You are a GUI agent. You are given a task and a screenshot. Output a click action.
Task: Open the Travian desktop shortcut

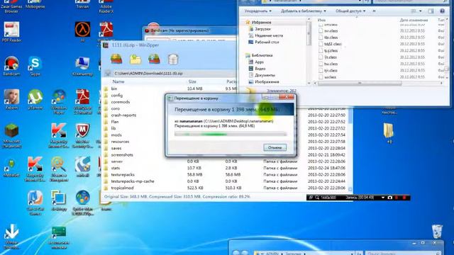point(82,4)
